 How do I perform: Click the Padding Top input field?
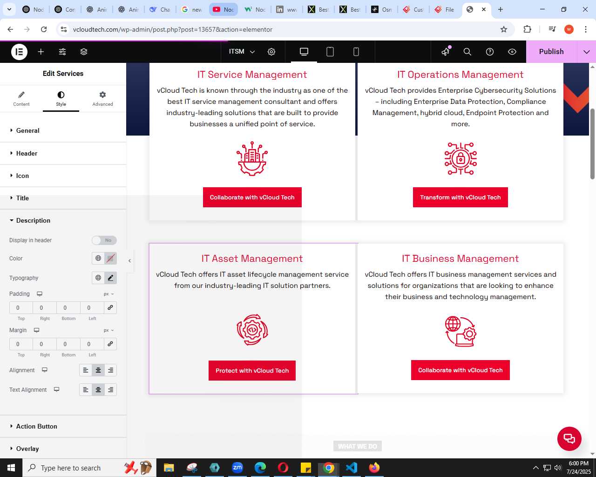pos(21,307)
